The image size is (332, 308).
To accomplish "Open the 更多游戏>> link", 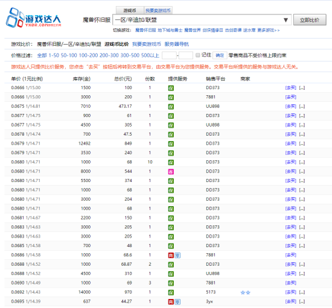I will [269, 30].
